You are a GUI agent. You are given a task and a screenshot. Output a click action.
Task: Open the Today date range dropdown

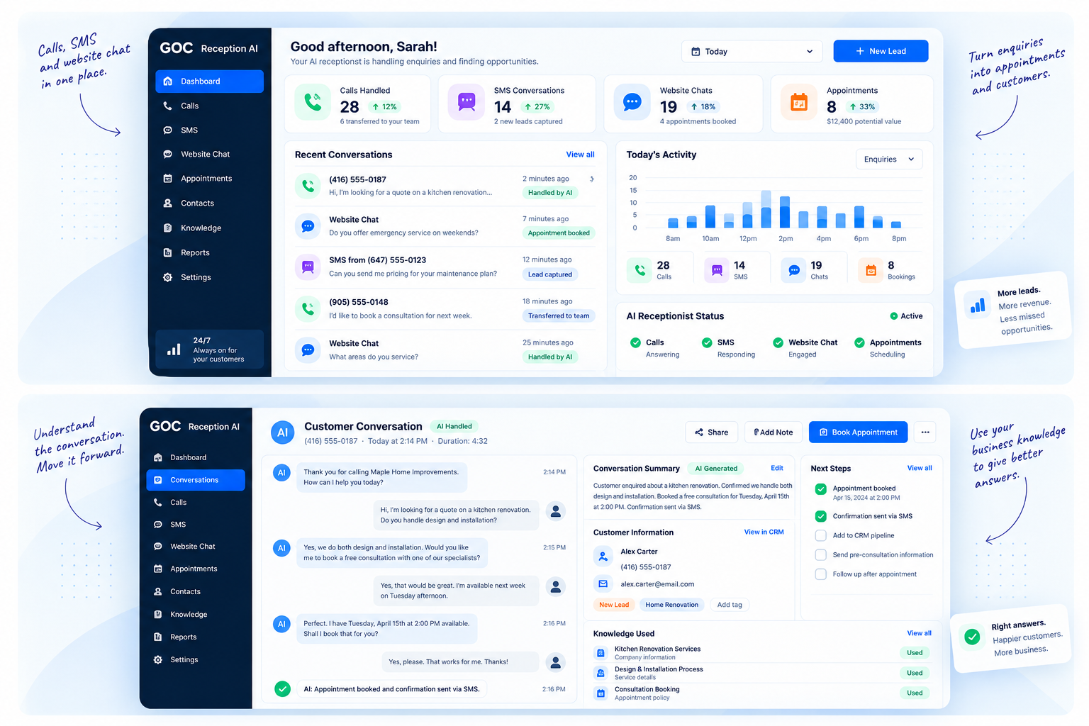point(752,52)
